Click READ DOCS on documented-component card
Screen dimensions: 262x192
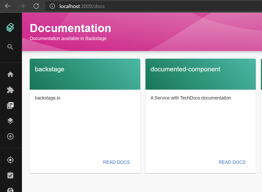232,162
